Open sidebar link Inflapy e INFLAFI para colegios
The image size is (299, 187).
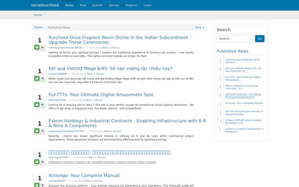[x=243, y=121]
